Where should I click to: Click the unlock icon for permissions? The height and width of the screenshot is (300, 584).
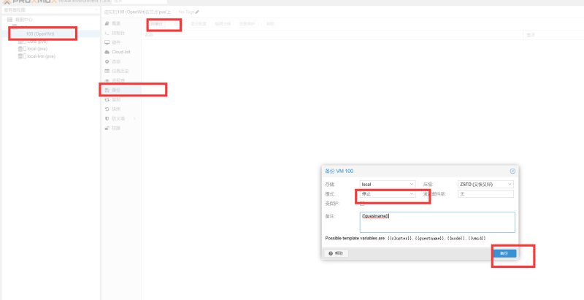coord(107,128)
